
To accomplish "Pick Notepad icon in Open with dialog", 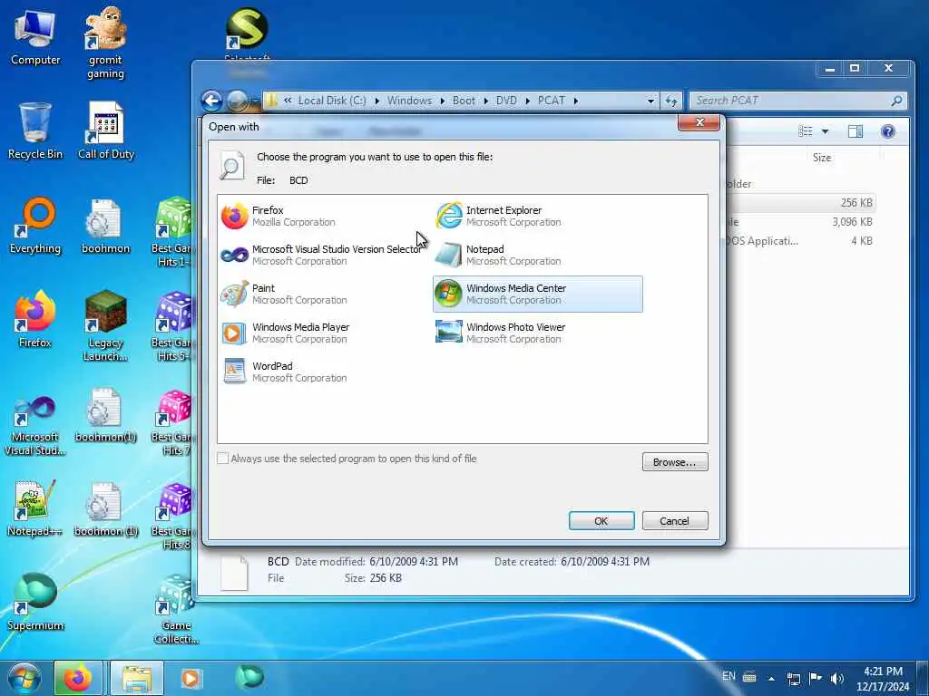I will (x=448, y=255).
